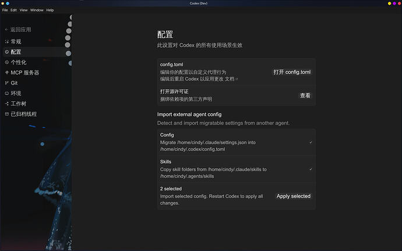Open the 已归档线程 archive icon

pos(7,114)
